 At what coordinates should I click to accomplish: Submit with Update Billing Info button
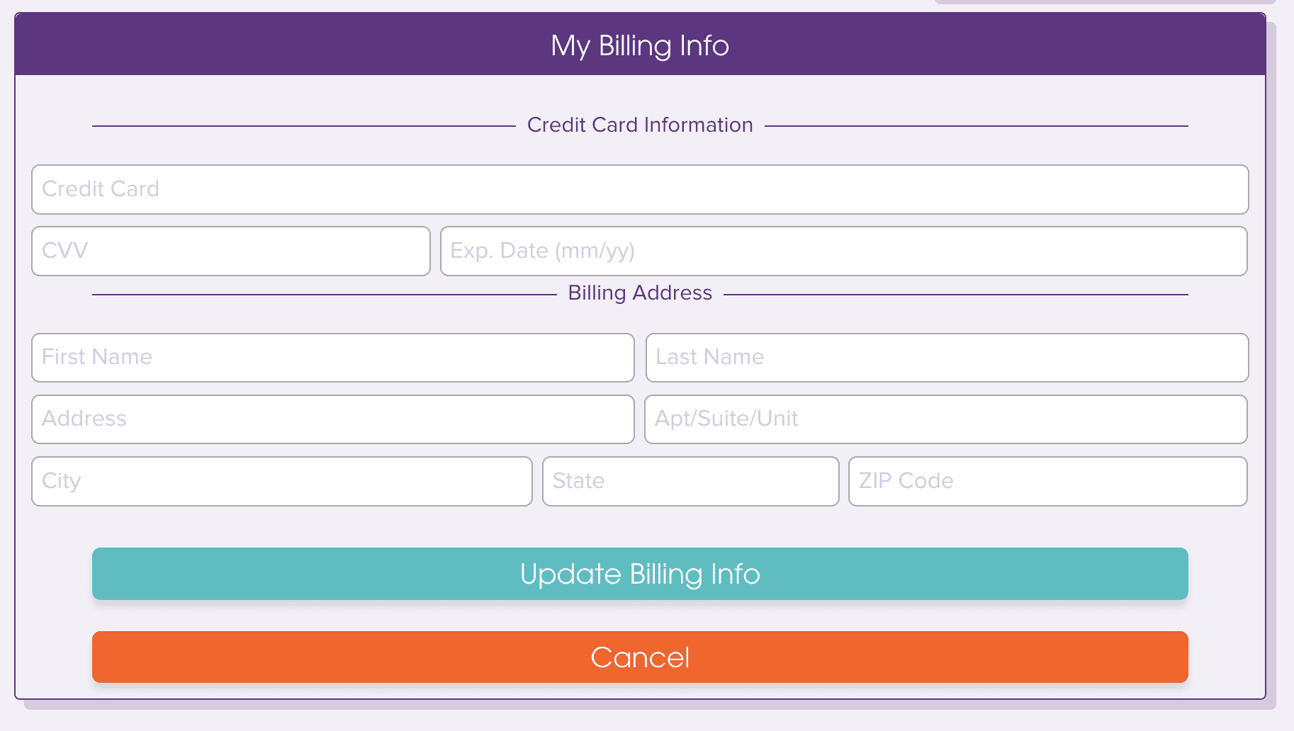pyautogui.click(x=640, y=574)
